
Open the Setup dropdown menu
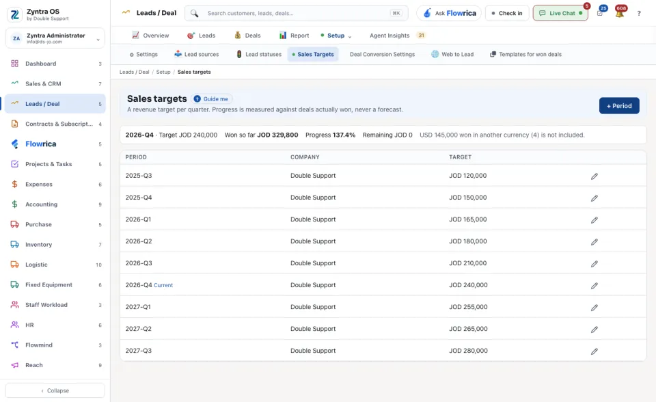336,36
